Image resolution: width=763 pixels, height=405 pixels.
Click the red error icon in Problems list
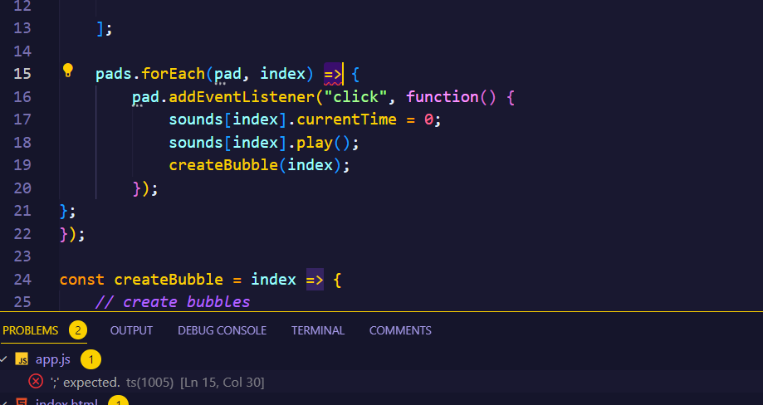36,382
